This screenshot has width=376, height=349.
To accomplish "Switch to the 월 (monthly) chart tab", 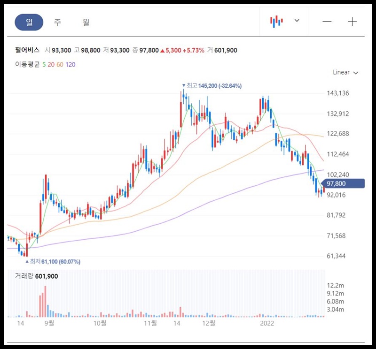I will coord(86,22).
